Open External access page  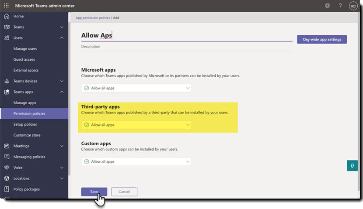click(x=26, y=70)
